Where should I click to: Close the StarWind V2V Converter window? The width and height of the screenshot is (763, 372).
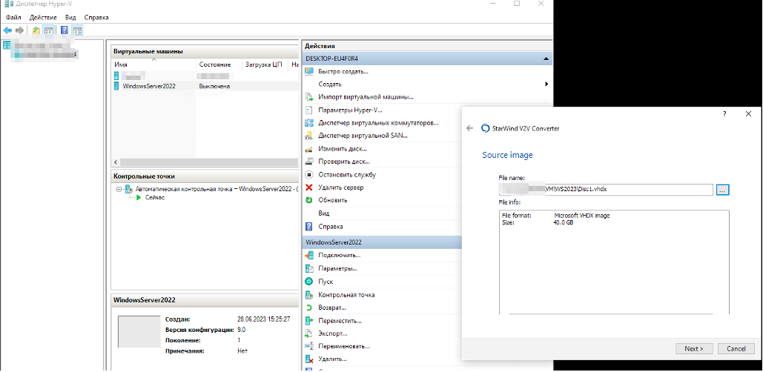click(x=748, y=114)
